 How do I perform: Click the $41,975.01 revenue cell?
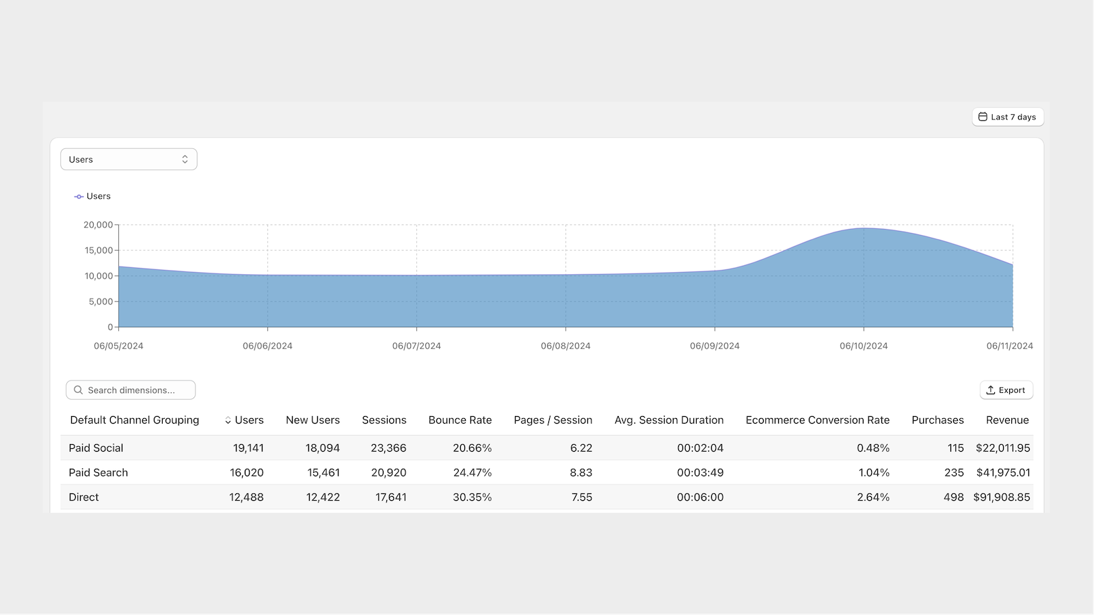tap(1003, 473)
